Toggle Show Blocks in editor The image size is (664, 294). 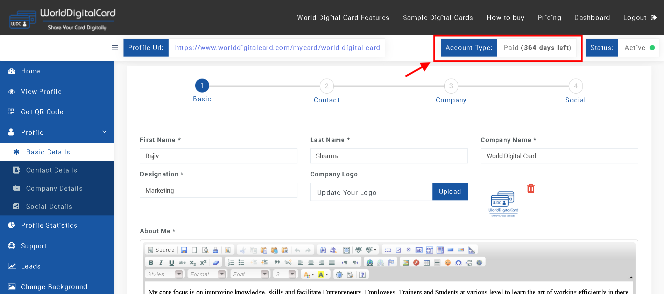coord(350,274)
